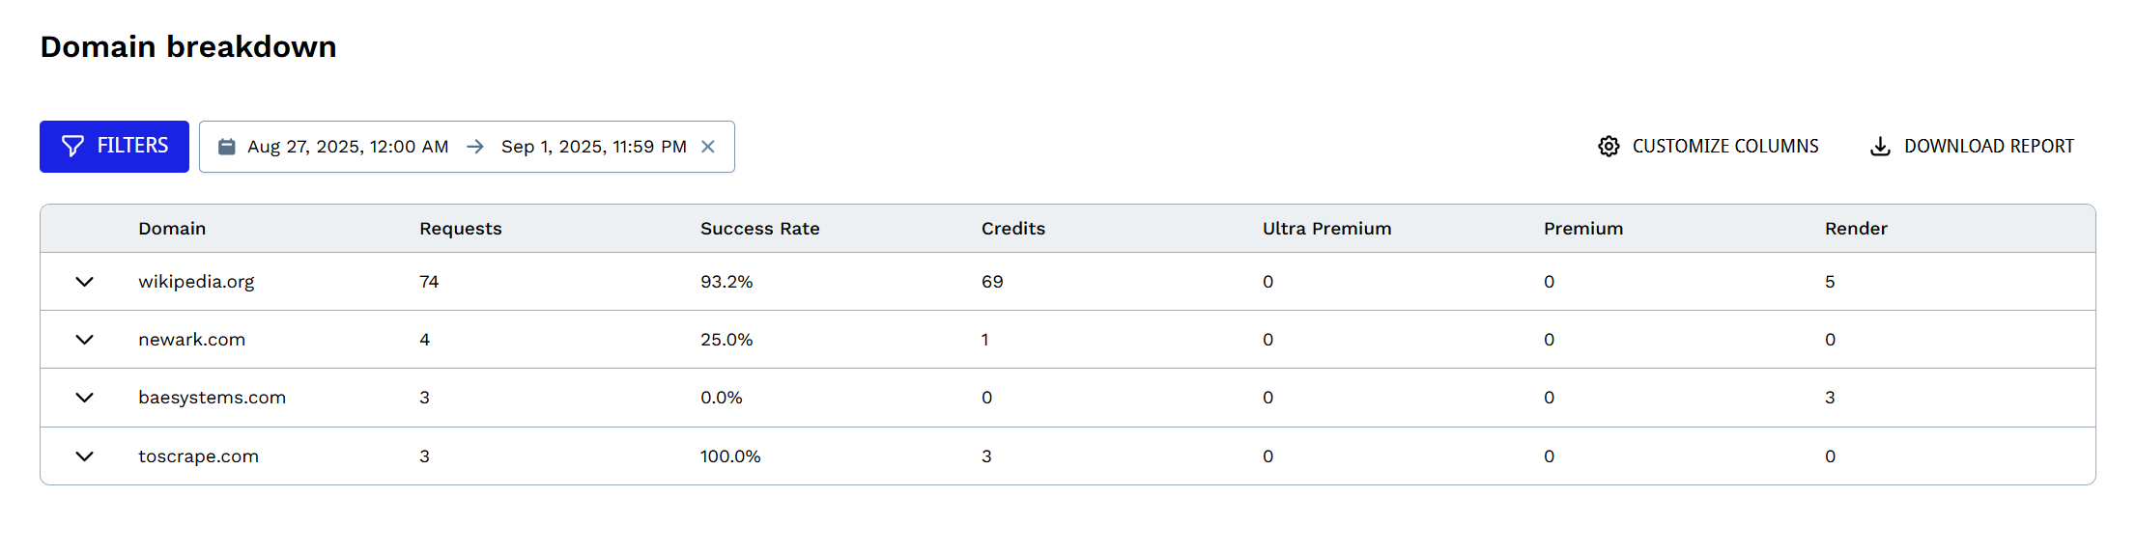The width and height of the screenshot is (2136, 552).
Task: Click the Render column header
Action: [1856, 229]
